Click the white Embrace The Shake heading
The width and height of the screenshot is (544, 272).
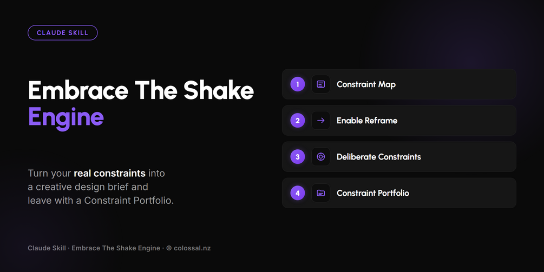tap(141, 90)
